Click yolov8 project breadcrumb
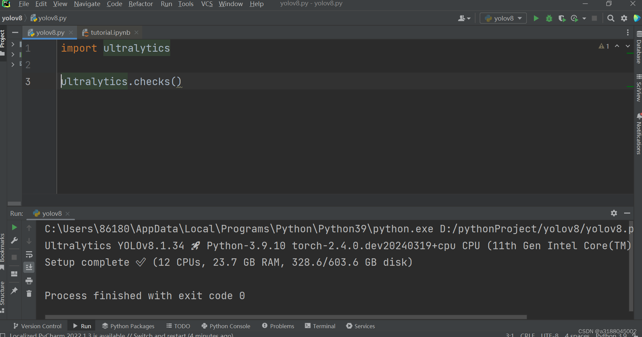 point(12,18)
